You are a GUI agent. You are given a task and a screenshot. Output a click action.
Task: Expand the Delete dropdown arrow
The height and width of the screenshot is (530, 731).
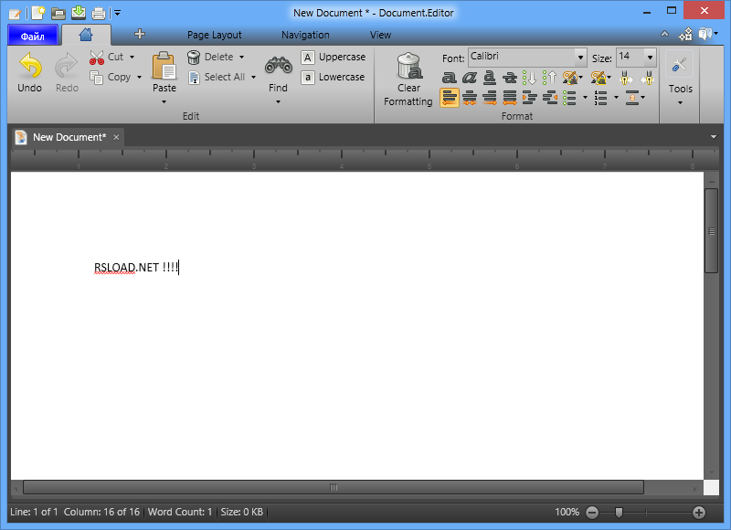tap(242, 57)
